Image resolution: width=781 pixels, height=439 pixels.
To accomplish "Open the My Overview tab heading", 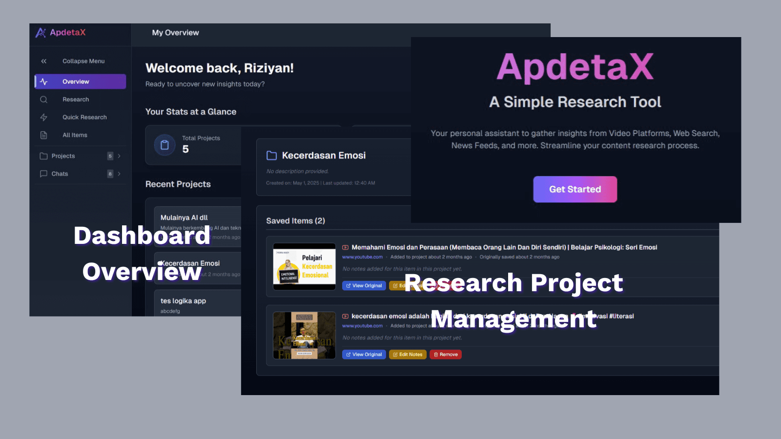I will coord(175,32).
